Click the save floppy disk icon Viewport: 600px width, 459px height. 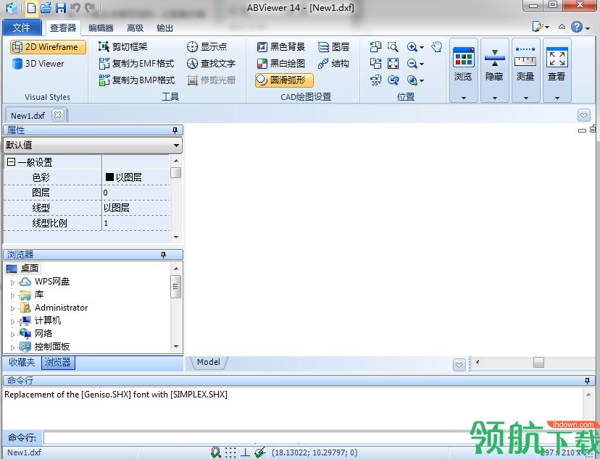(60, 8)
